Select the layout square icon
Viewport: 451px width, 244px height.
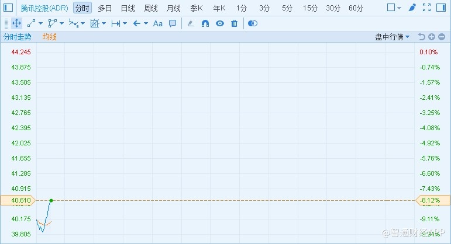coord(391,8)
